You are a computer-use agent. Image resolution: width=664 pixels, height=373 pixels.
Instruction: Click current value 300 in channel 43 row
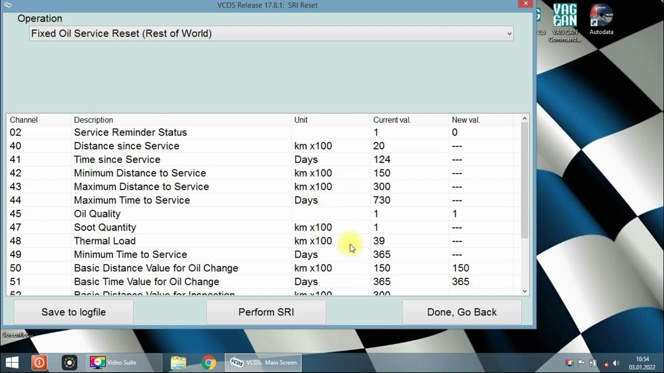(382, 187)
